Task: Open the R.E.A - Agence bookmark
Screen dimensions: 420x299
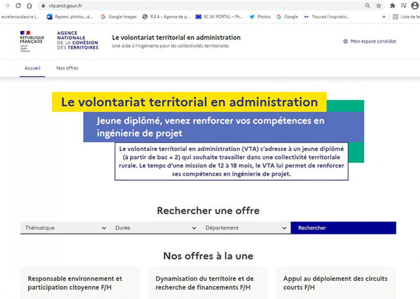Action: click(166, 17)
